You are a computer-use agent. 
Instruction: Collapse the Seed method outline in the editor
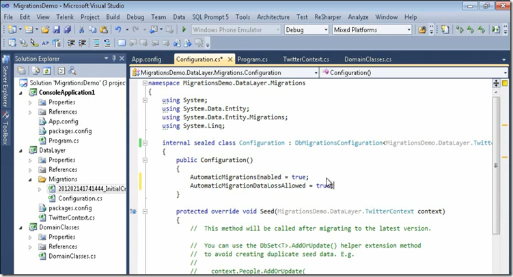(x=145, y=212)
